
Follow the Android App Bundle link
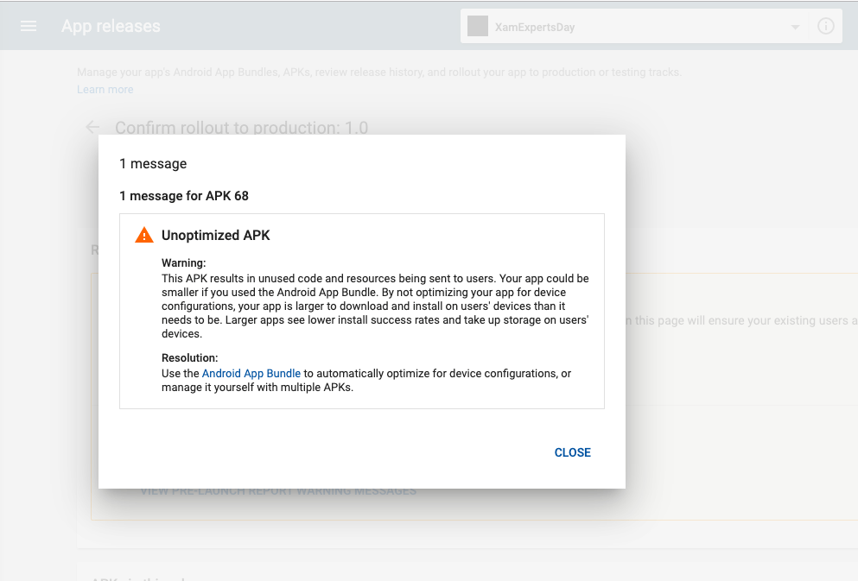coord(251,374)
